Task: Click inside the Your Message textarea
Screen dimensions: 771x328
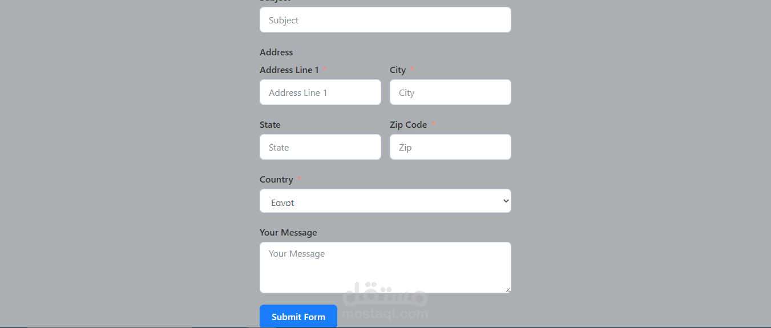Action: [385, 268]
